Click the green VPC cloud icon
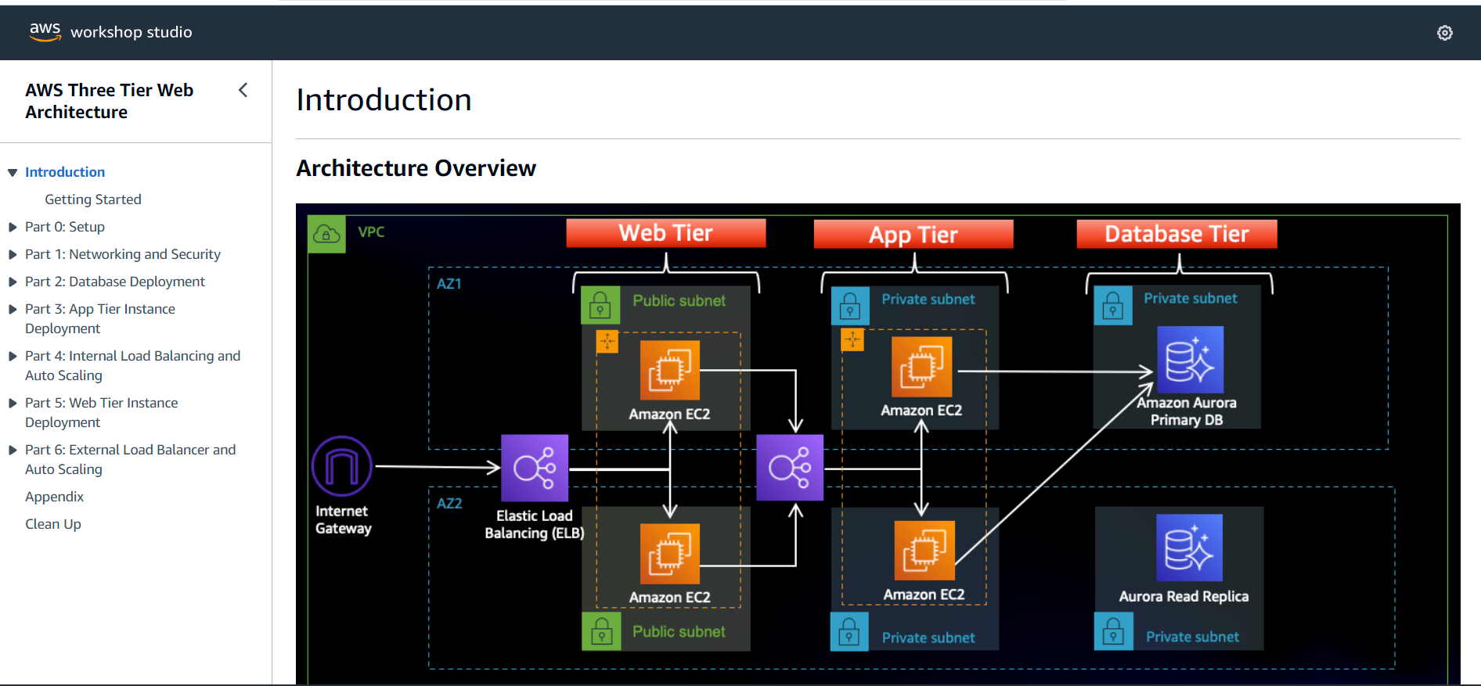Image resolution: width=1481 pixels, height=686 pixels. 326,234
